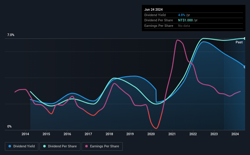250x155 pixels.
Task: Click the 2017 x-axis label
Action: [88, 134]
